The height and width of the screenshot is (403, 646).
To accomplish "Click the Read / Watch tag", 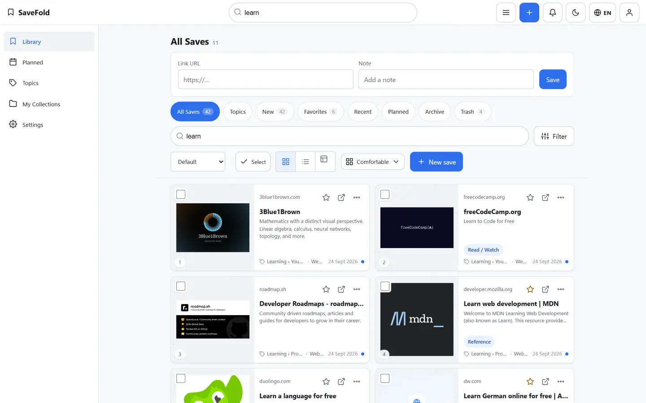I will pyautogui.click(x=483, y=250).
